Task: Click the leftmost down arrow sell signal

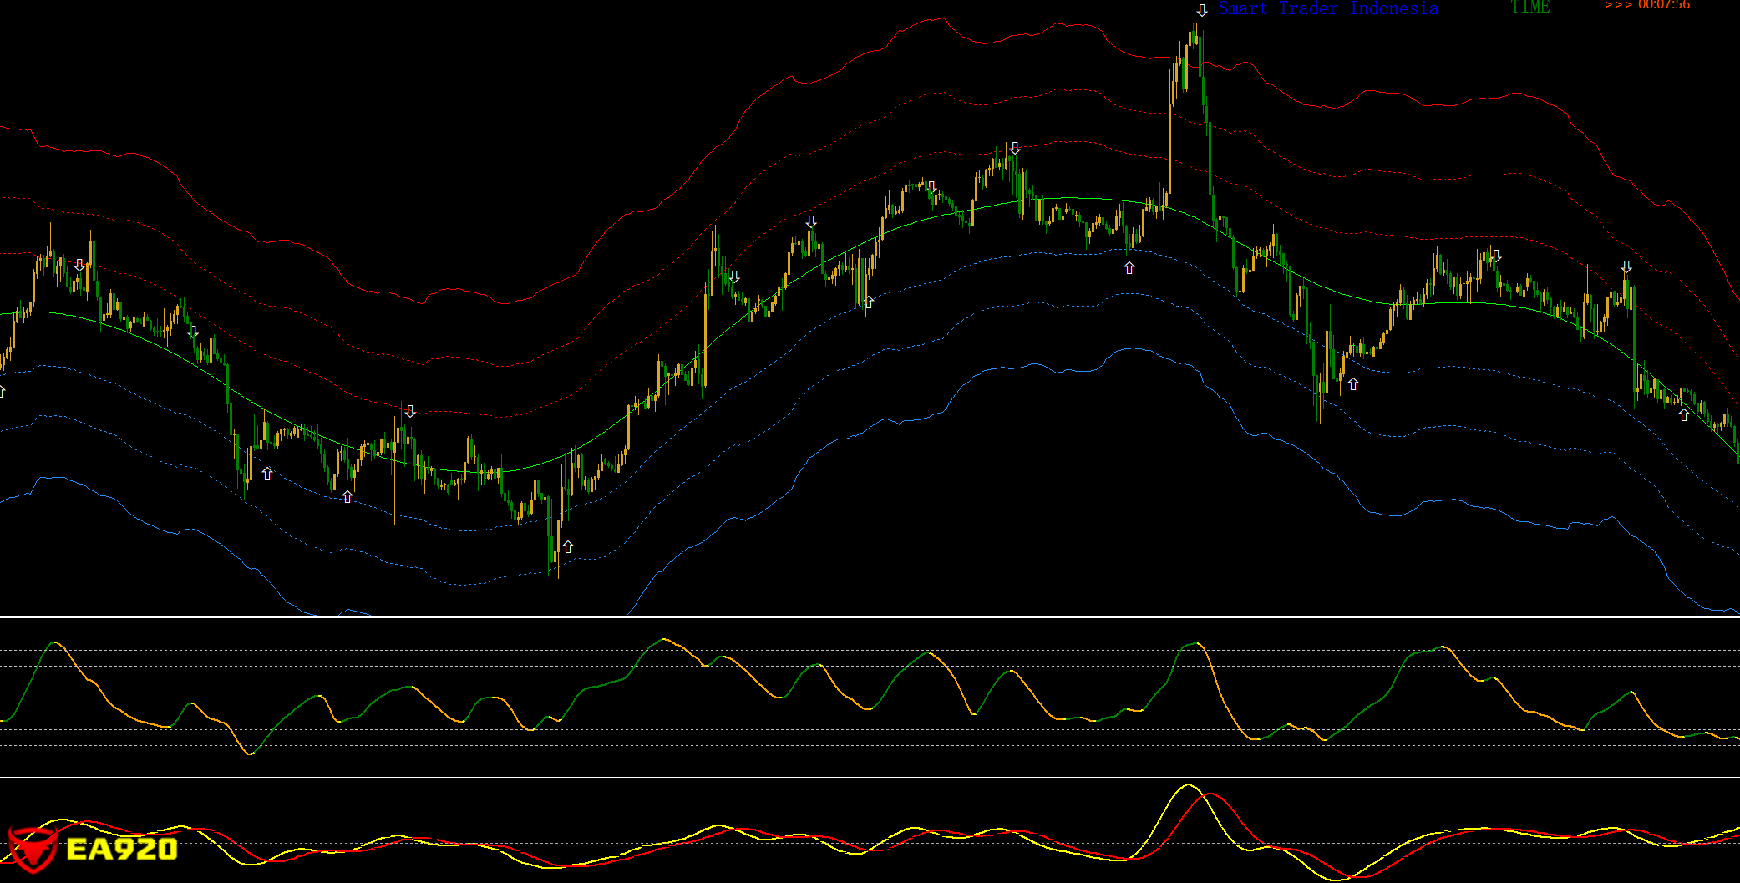Action: click(x=79, y=265)
